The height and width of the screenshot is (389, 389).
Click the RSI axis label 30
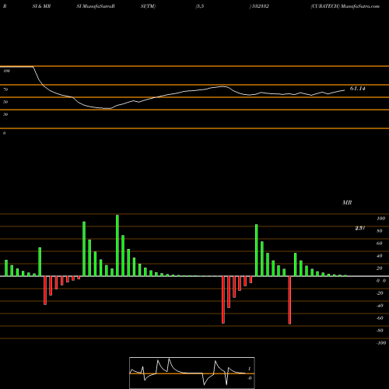(5, 114)
